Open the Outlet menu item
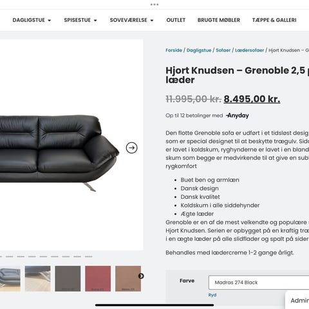The image size is (309, 309). (176, 20)
